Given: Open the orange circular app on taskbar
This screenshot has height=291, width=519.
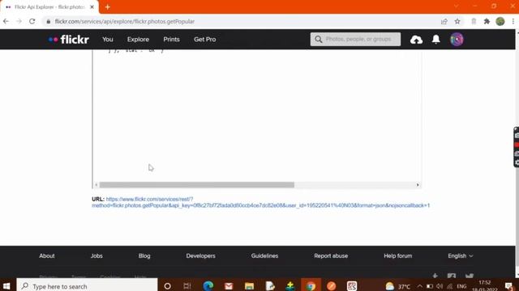Looking at the screenshot, I should (332, 285).
